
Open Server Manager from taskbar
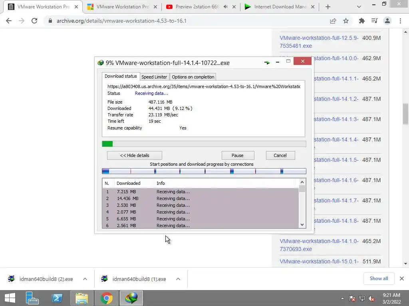tap(32, 298)
